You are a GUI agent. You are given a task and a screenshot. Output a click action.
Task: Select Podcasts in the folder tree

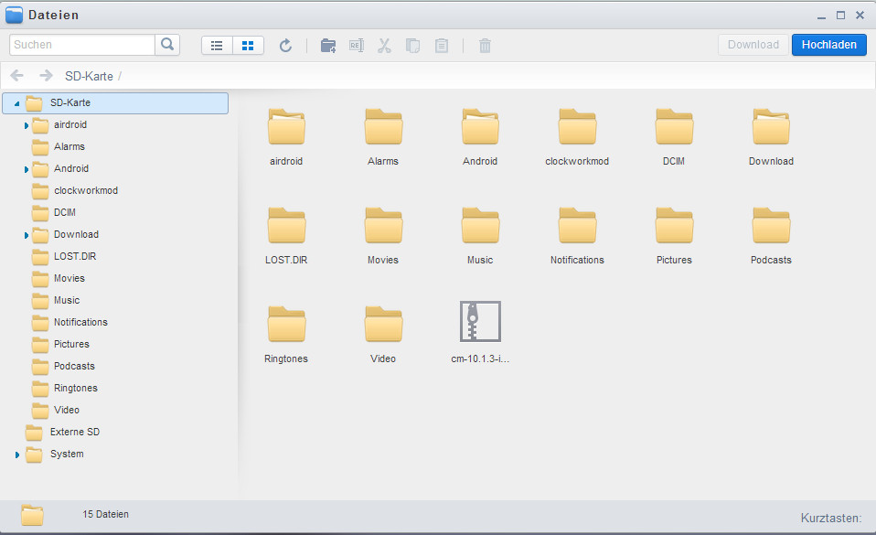pyautogui.click(x=74, y=366)
